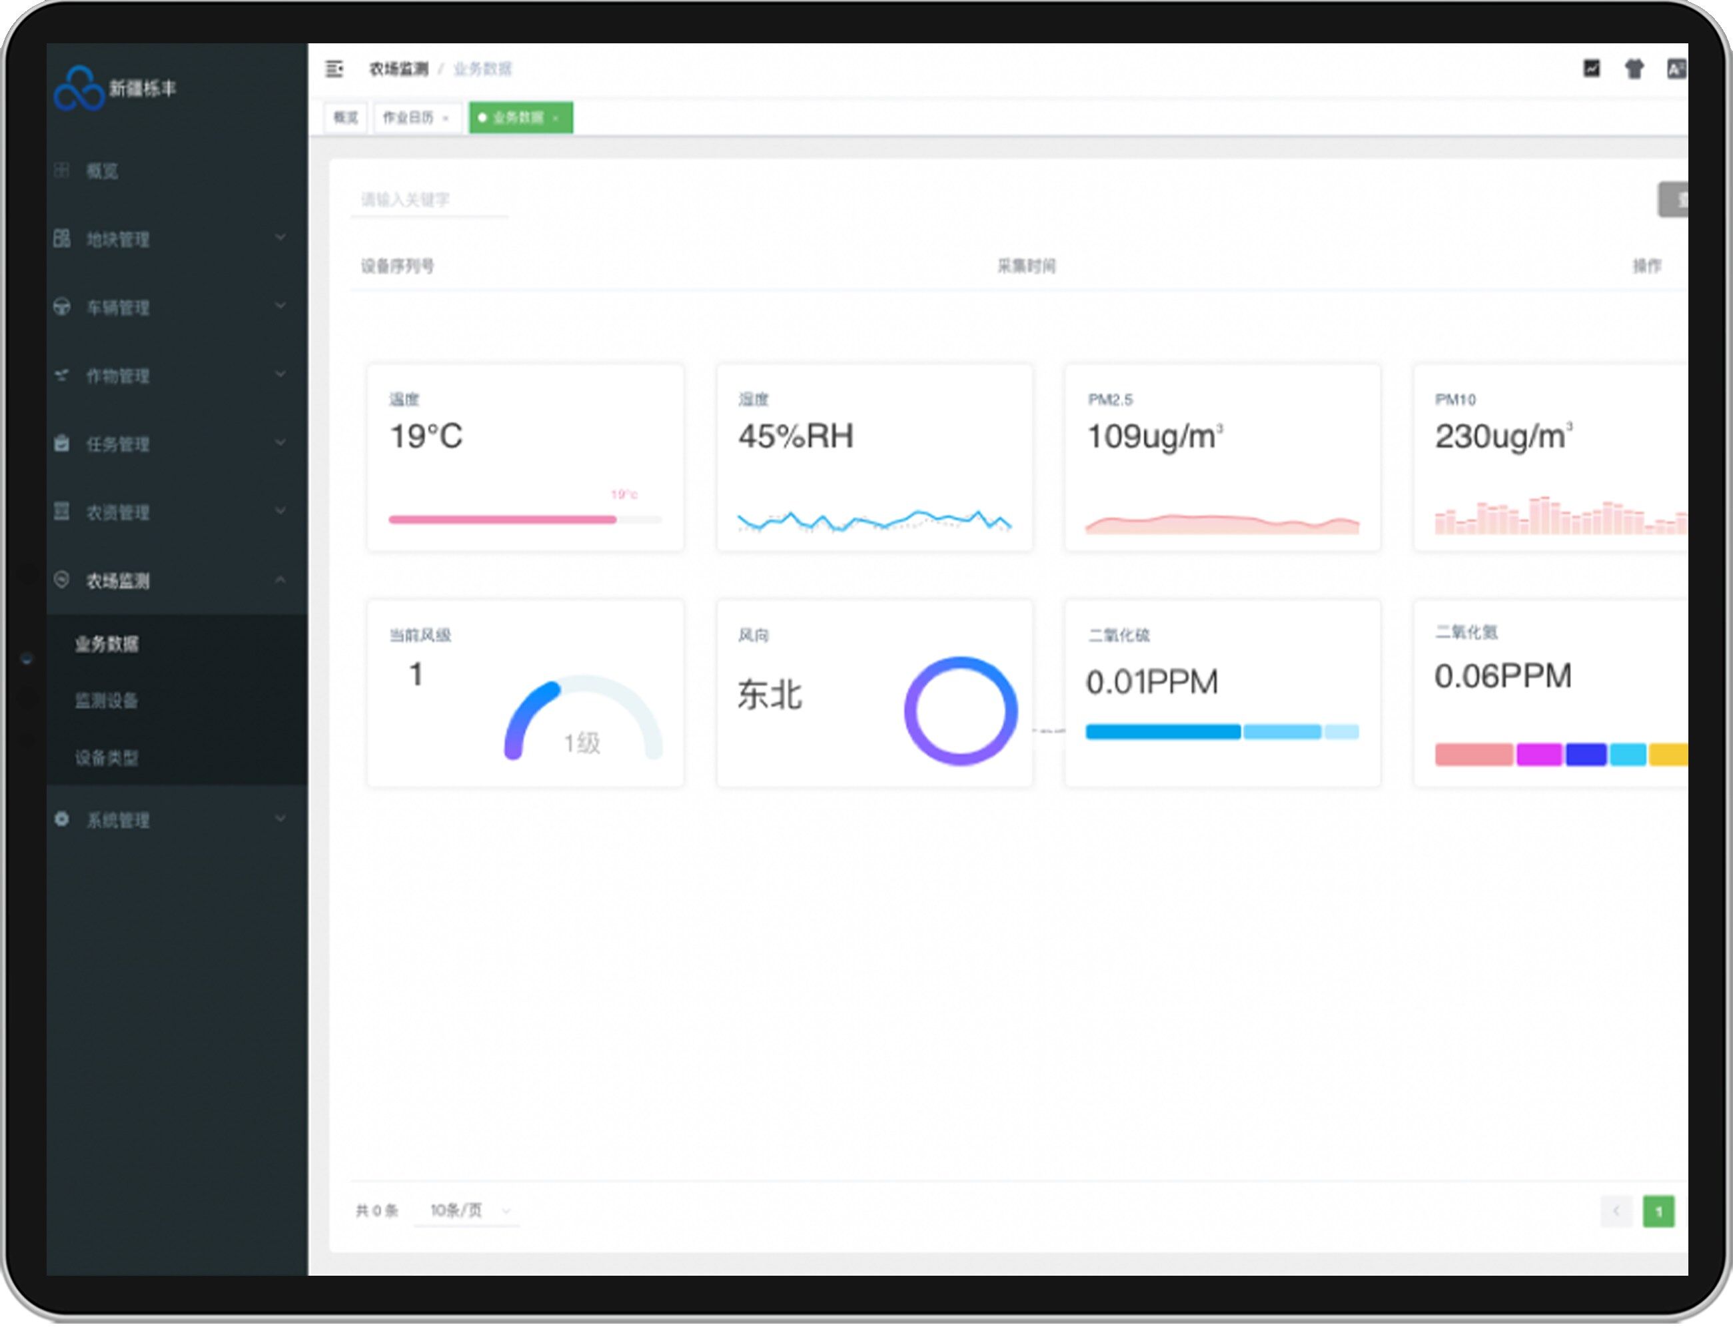
Task: Collapse the 农场监测 menu chevron
Action: (x=280, y=580)
